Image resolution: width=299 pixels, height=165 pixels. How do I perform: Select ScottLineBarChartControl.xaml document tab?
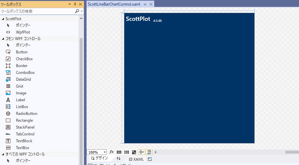(x=114, y=4)
